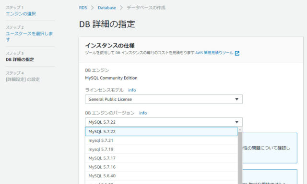Return to Step 2 ユースケースを選択します
This screenshot has height=184, width=307.
pos(29,36)
